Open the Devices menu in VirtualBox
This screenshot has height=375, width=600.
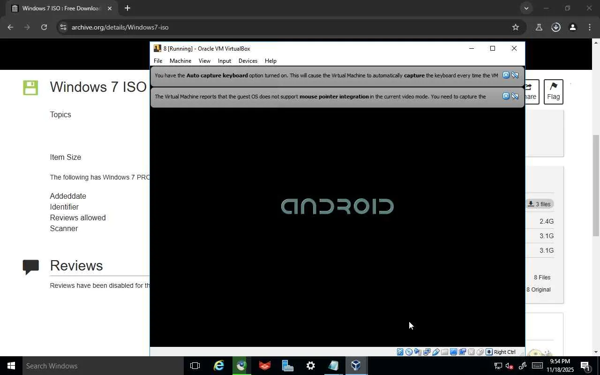pos(248,61)
